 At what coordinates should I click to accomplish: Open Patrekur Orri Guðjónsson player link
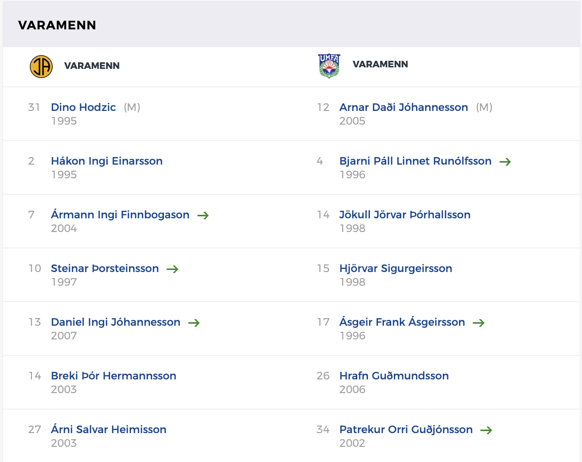(x=406, y=429)
